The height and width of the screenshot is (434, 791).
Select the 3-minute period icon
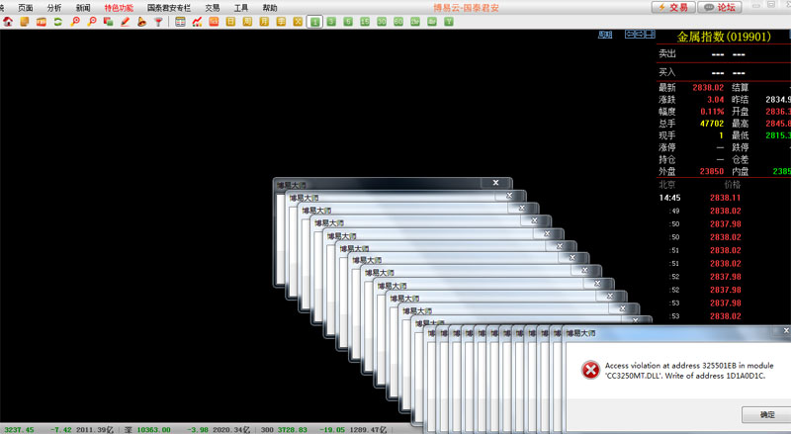(x=331, y=22)
